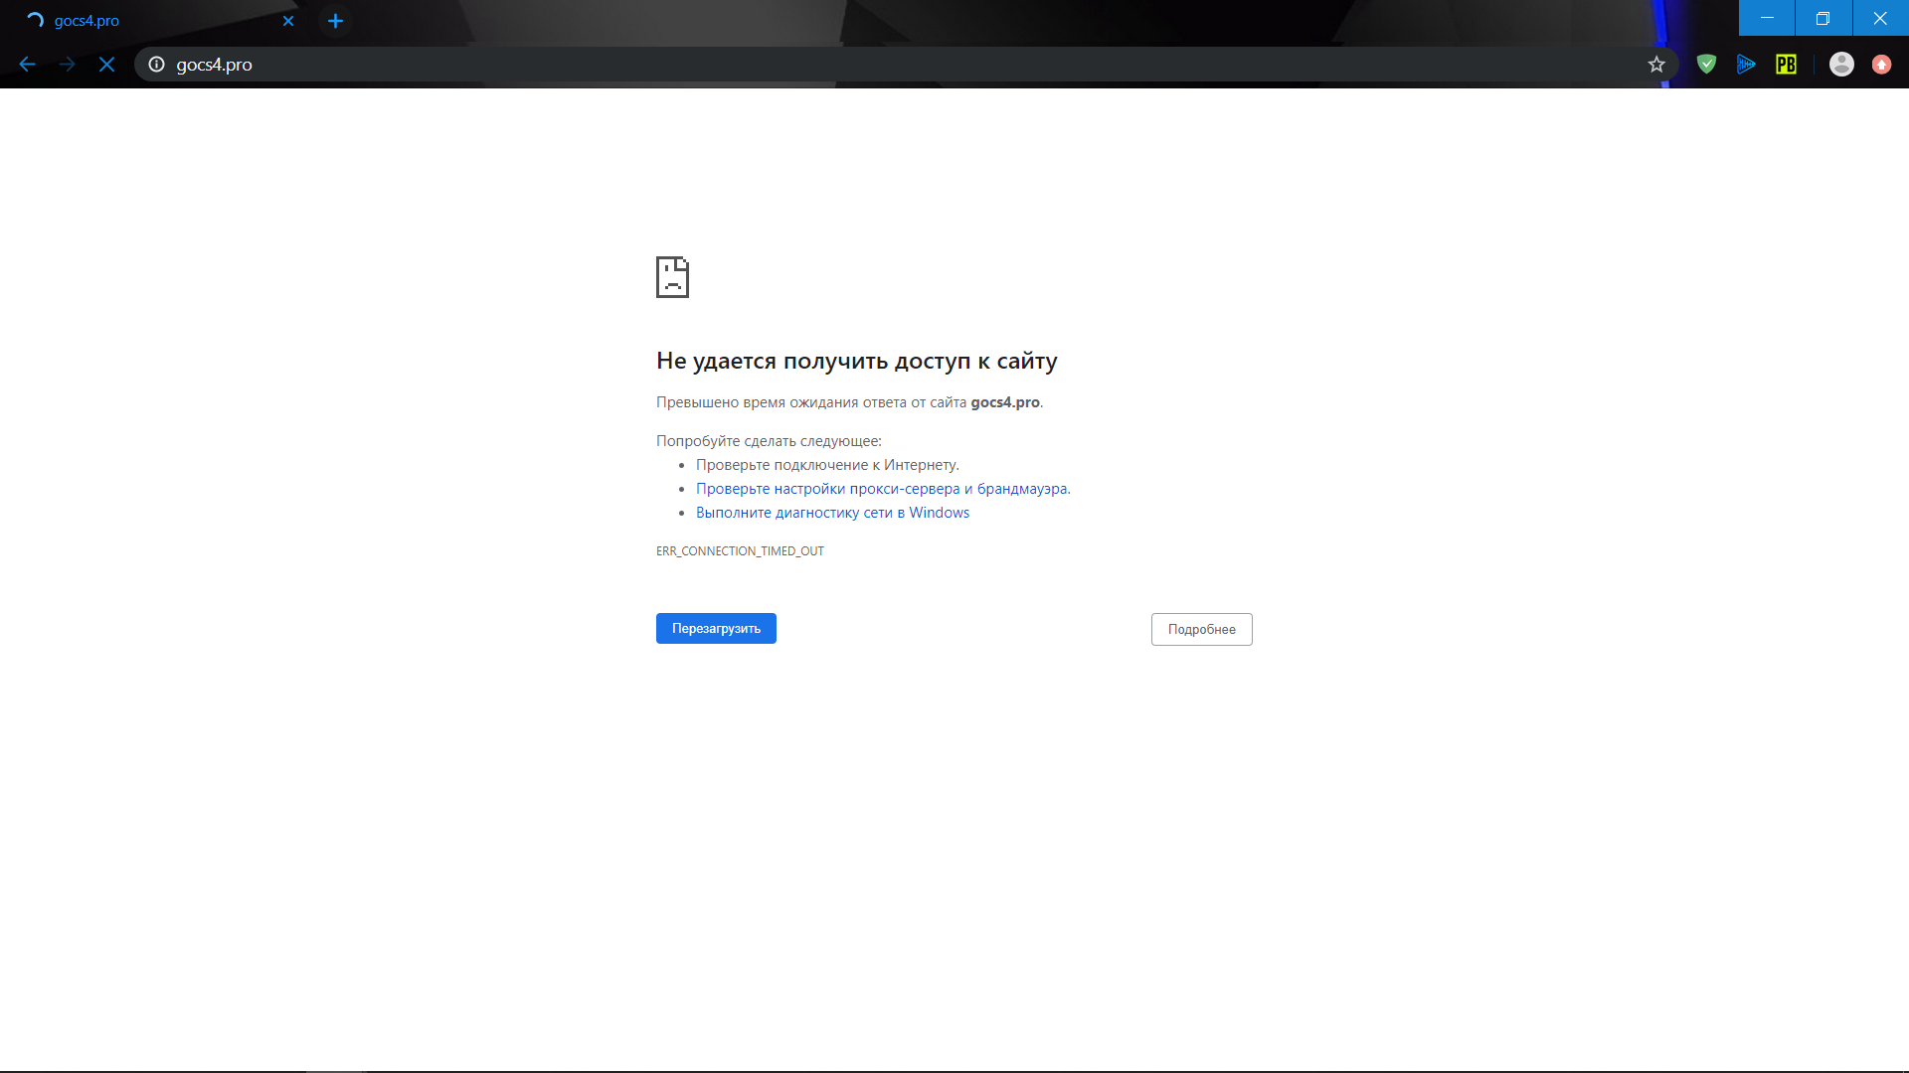Close the gocs4.pro tab
Viewport: 1909px width, 1073px height.
tap(288, 21)
